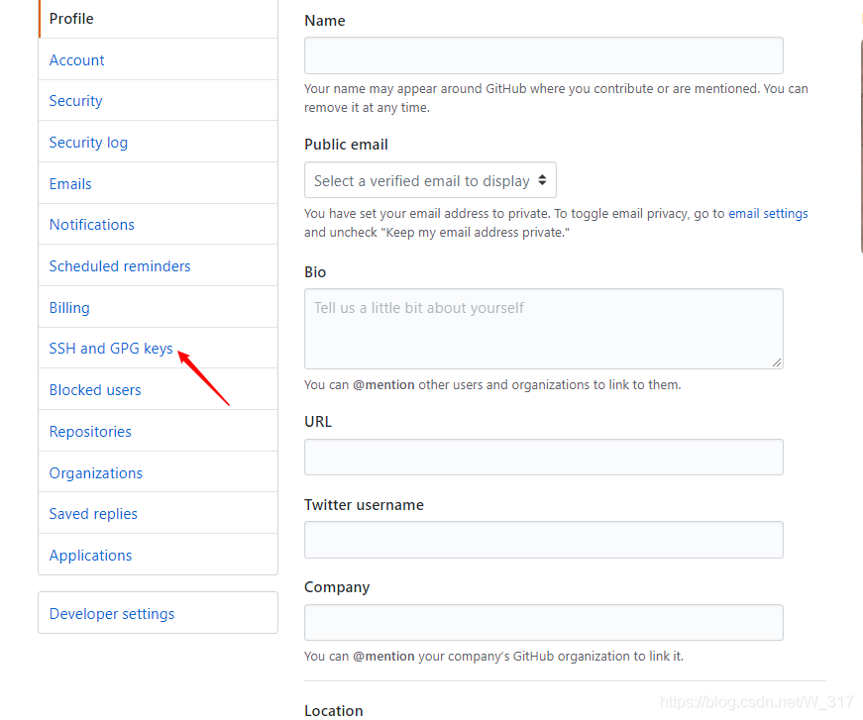Click the URL input field
This screenshot has height=720, width=863.
[543, 457]
